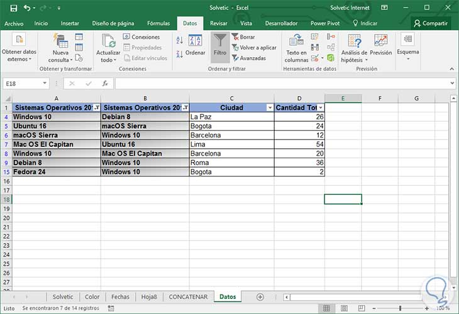Click the Remove Duplicates icon

(x=314, y=47)
